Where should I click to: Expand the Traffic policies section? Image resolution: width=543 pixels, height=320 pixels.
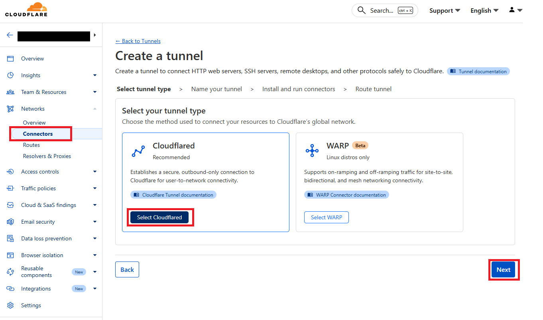point(95,188)
